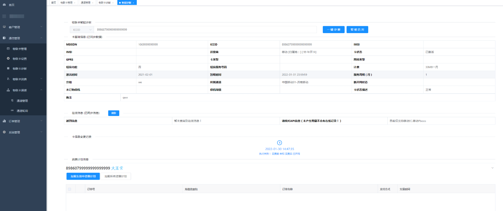Click the 通道管理 sidebar submenu icon
The height and width of the screenshot is (211, 503).
coord(12,100)
